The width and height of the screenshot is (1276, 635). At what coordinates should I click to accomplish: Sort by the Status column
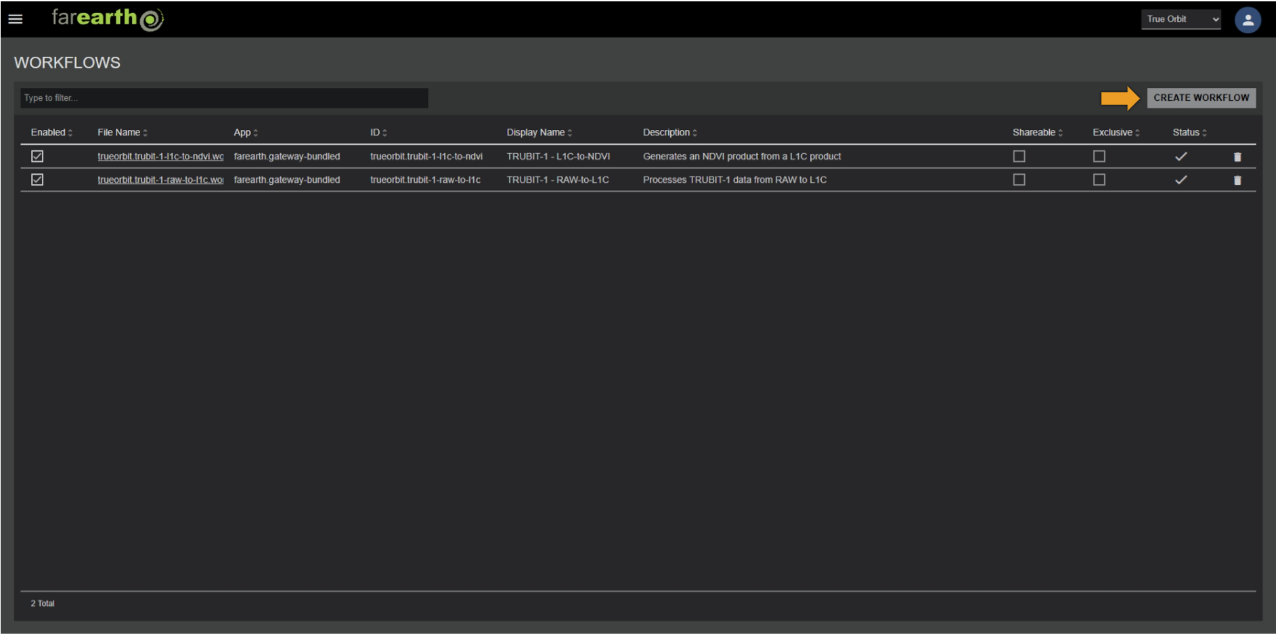tap(1189, 133)
